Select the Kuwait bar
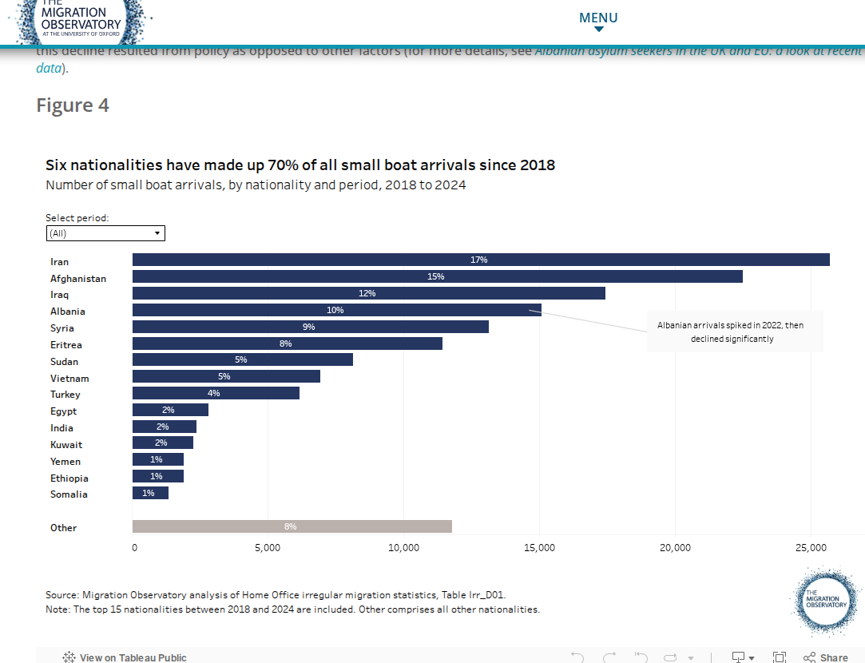The image size is (865, 663). point(163,443)
